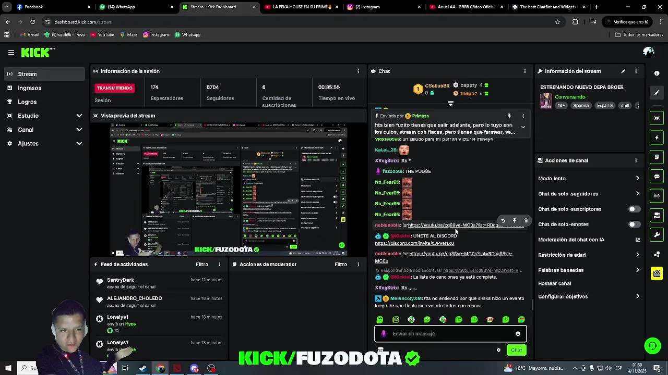Toggle Chat de solo-suscriptores
The height and width of the screenshot is (375, 668).
coord(634,209)
